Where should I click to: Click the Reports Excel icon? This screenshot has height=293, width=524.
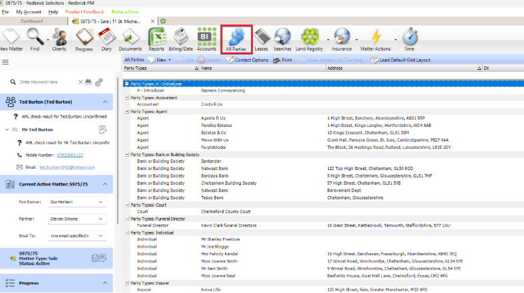click(156, 39)
